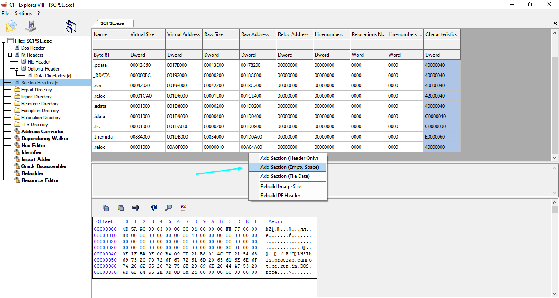The width and height of the screenshot is (559, 298).
Task: Select Data Directories [x] node
Action: tap(53, 76)
